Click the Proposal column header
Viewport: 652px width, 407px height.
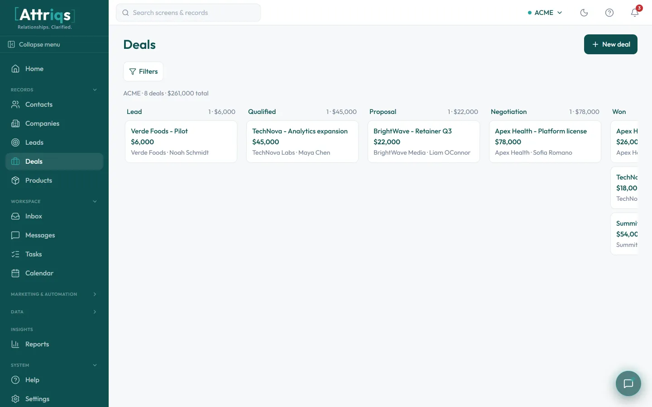383,112
